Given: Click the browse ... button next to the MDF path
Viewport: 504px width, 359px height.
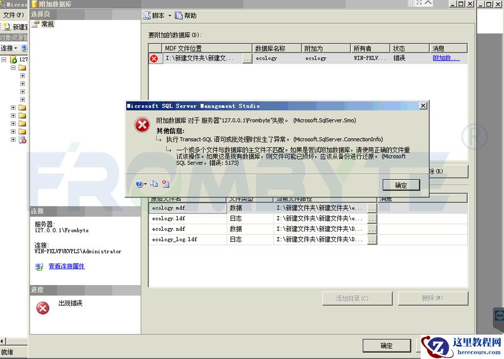Looking at the screenshot, I should pos(246,57).
